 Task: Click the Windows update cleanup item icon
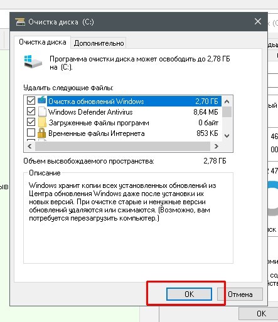[x=42, y=100]
